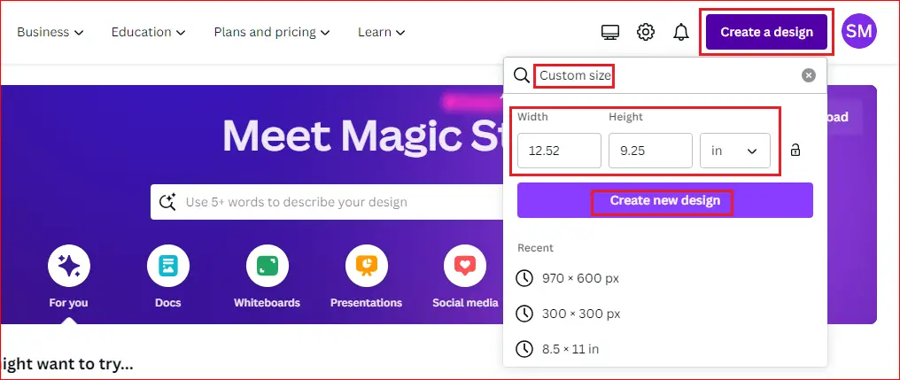Click the Create new design button
900x380 pixels.
tap(664, 200)
